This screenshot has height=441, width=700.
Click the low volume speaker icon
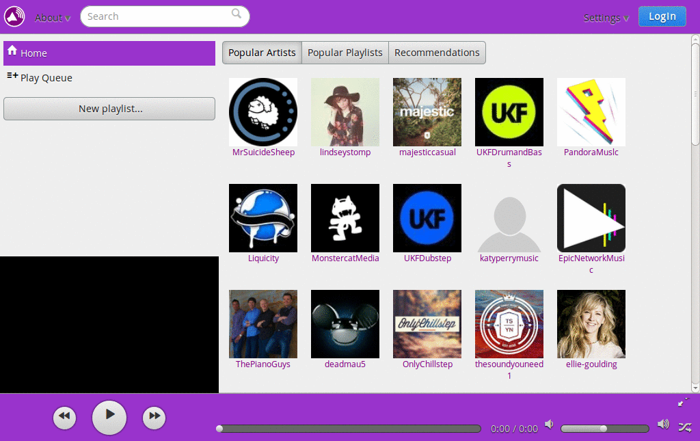[549, 425]
